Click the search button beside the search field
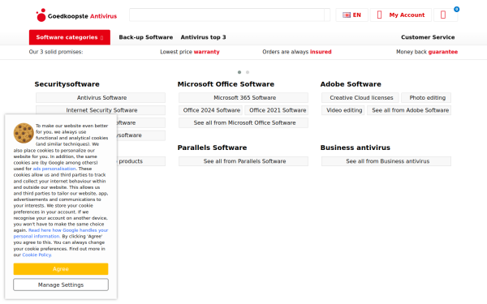The height and width of the screenshot is (304, 487). coord(327,15)
